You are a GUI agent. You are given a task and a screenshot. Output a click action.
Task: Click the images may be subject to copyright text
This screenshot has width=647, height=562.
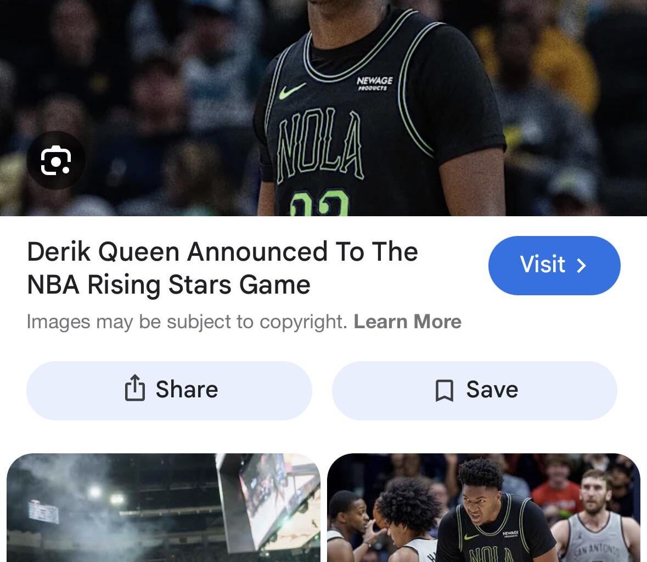pos(187,322)
